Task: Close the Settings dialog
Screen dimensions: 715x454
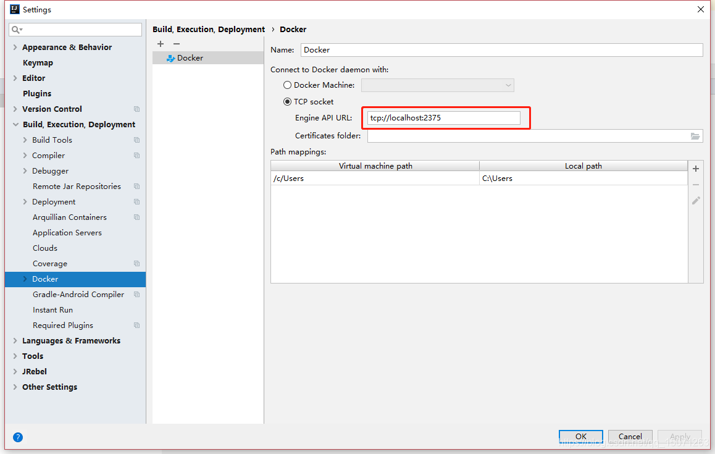Action: coord(701,9)
